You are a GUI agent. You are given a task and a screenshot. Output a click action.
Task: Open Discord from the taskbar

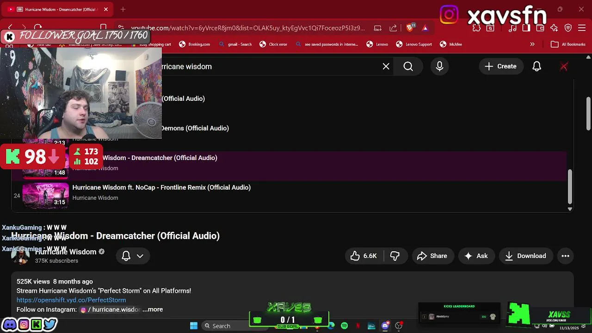pos(385,326)
